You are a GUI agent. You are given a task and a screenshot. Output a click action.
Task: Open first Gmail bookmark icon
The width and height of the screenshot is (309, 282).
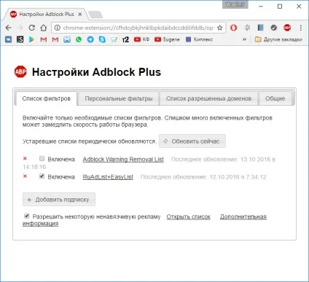(x=44, y=39)
